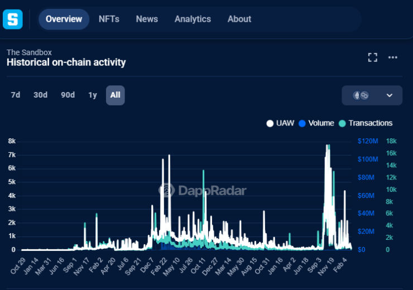
Task: Click the blue Volume legend dot
Action: pyautogui.click(x=302, y=123)
